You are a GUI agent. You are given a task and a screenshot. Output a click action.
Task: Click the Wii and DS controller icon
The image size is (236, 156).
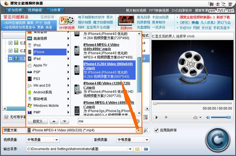[x=29, y=86]
